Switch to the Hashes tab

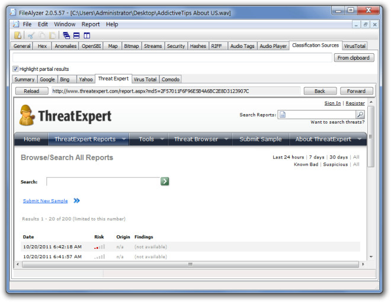[x=198, y=46]
